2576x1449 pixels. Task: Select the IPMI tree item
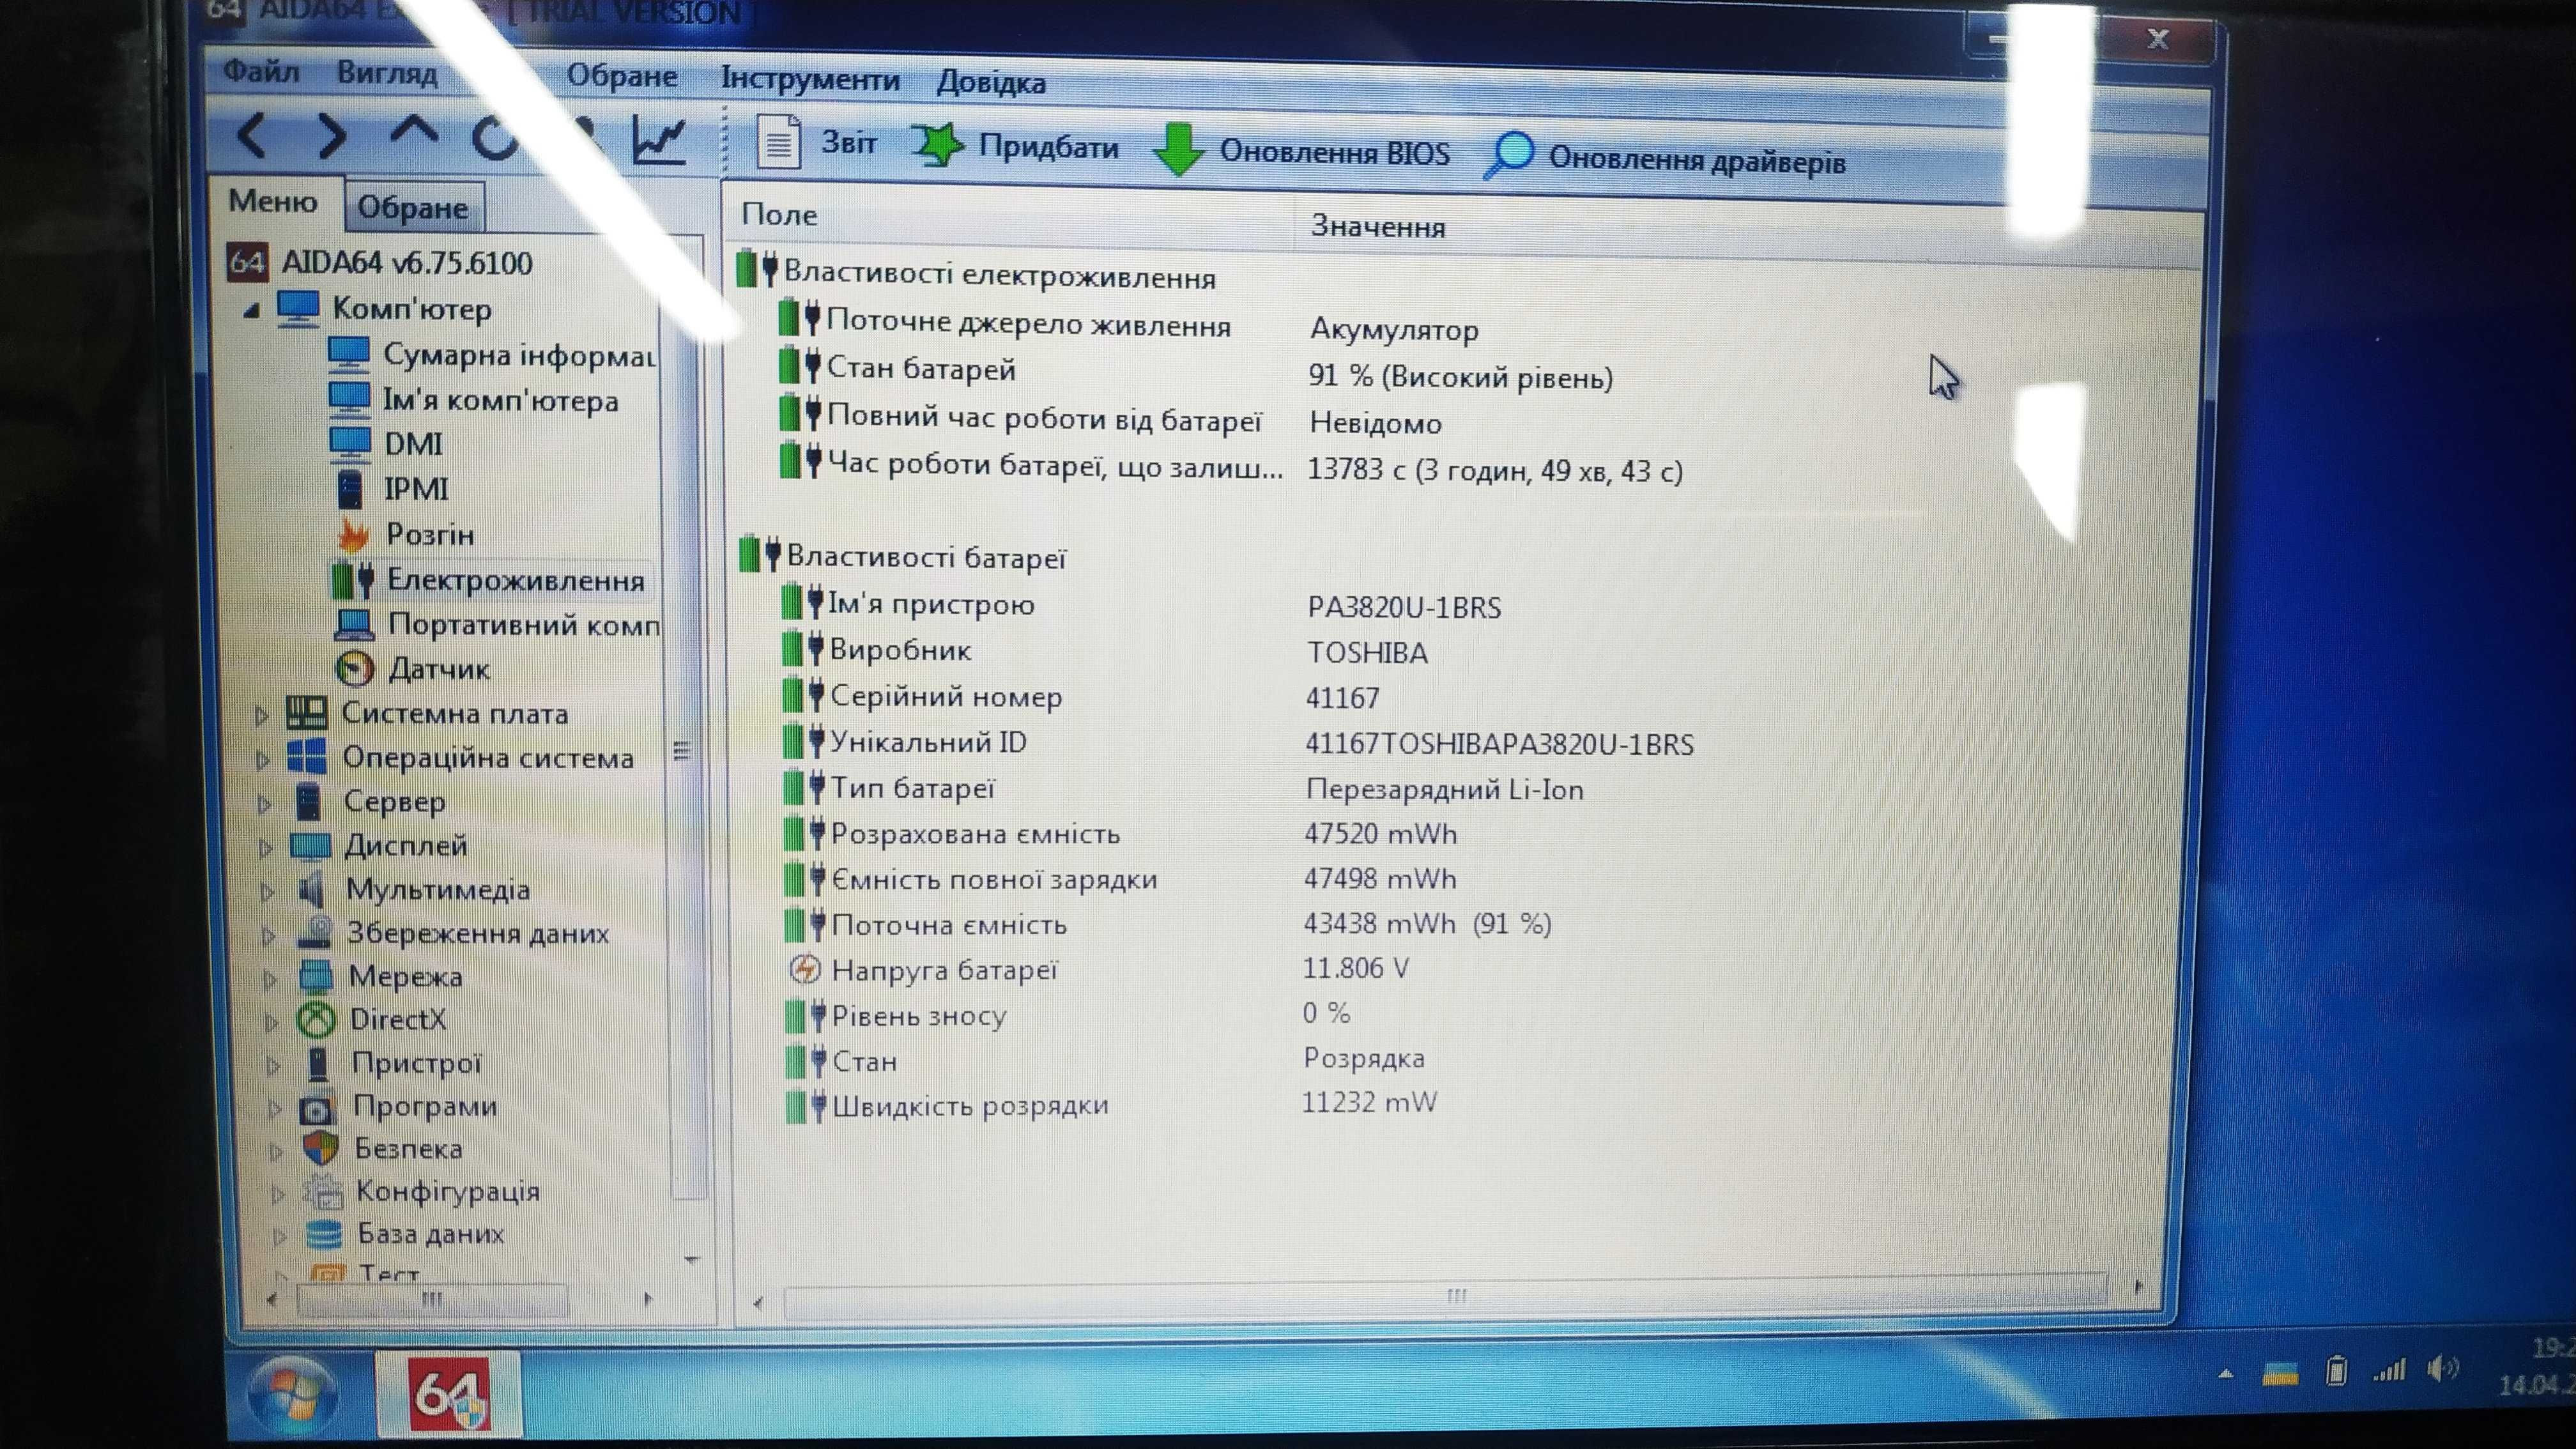393,489
